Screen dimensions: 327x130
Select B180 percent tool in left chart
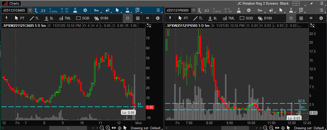coord(100,18)
